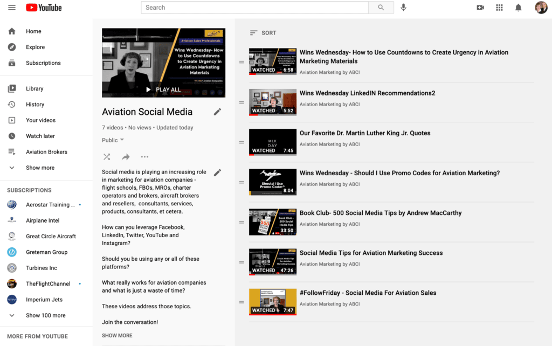The height and width of the screenshot is (346, 552).
Task: Shuffle the playlist videos
Action: click(x=107, y=157)
